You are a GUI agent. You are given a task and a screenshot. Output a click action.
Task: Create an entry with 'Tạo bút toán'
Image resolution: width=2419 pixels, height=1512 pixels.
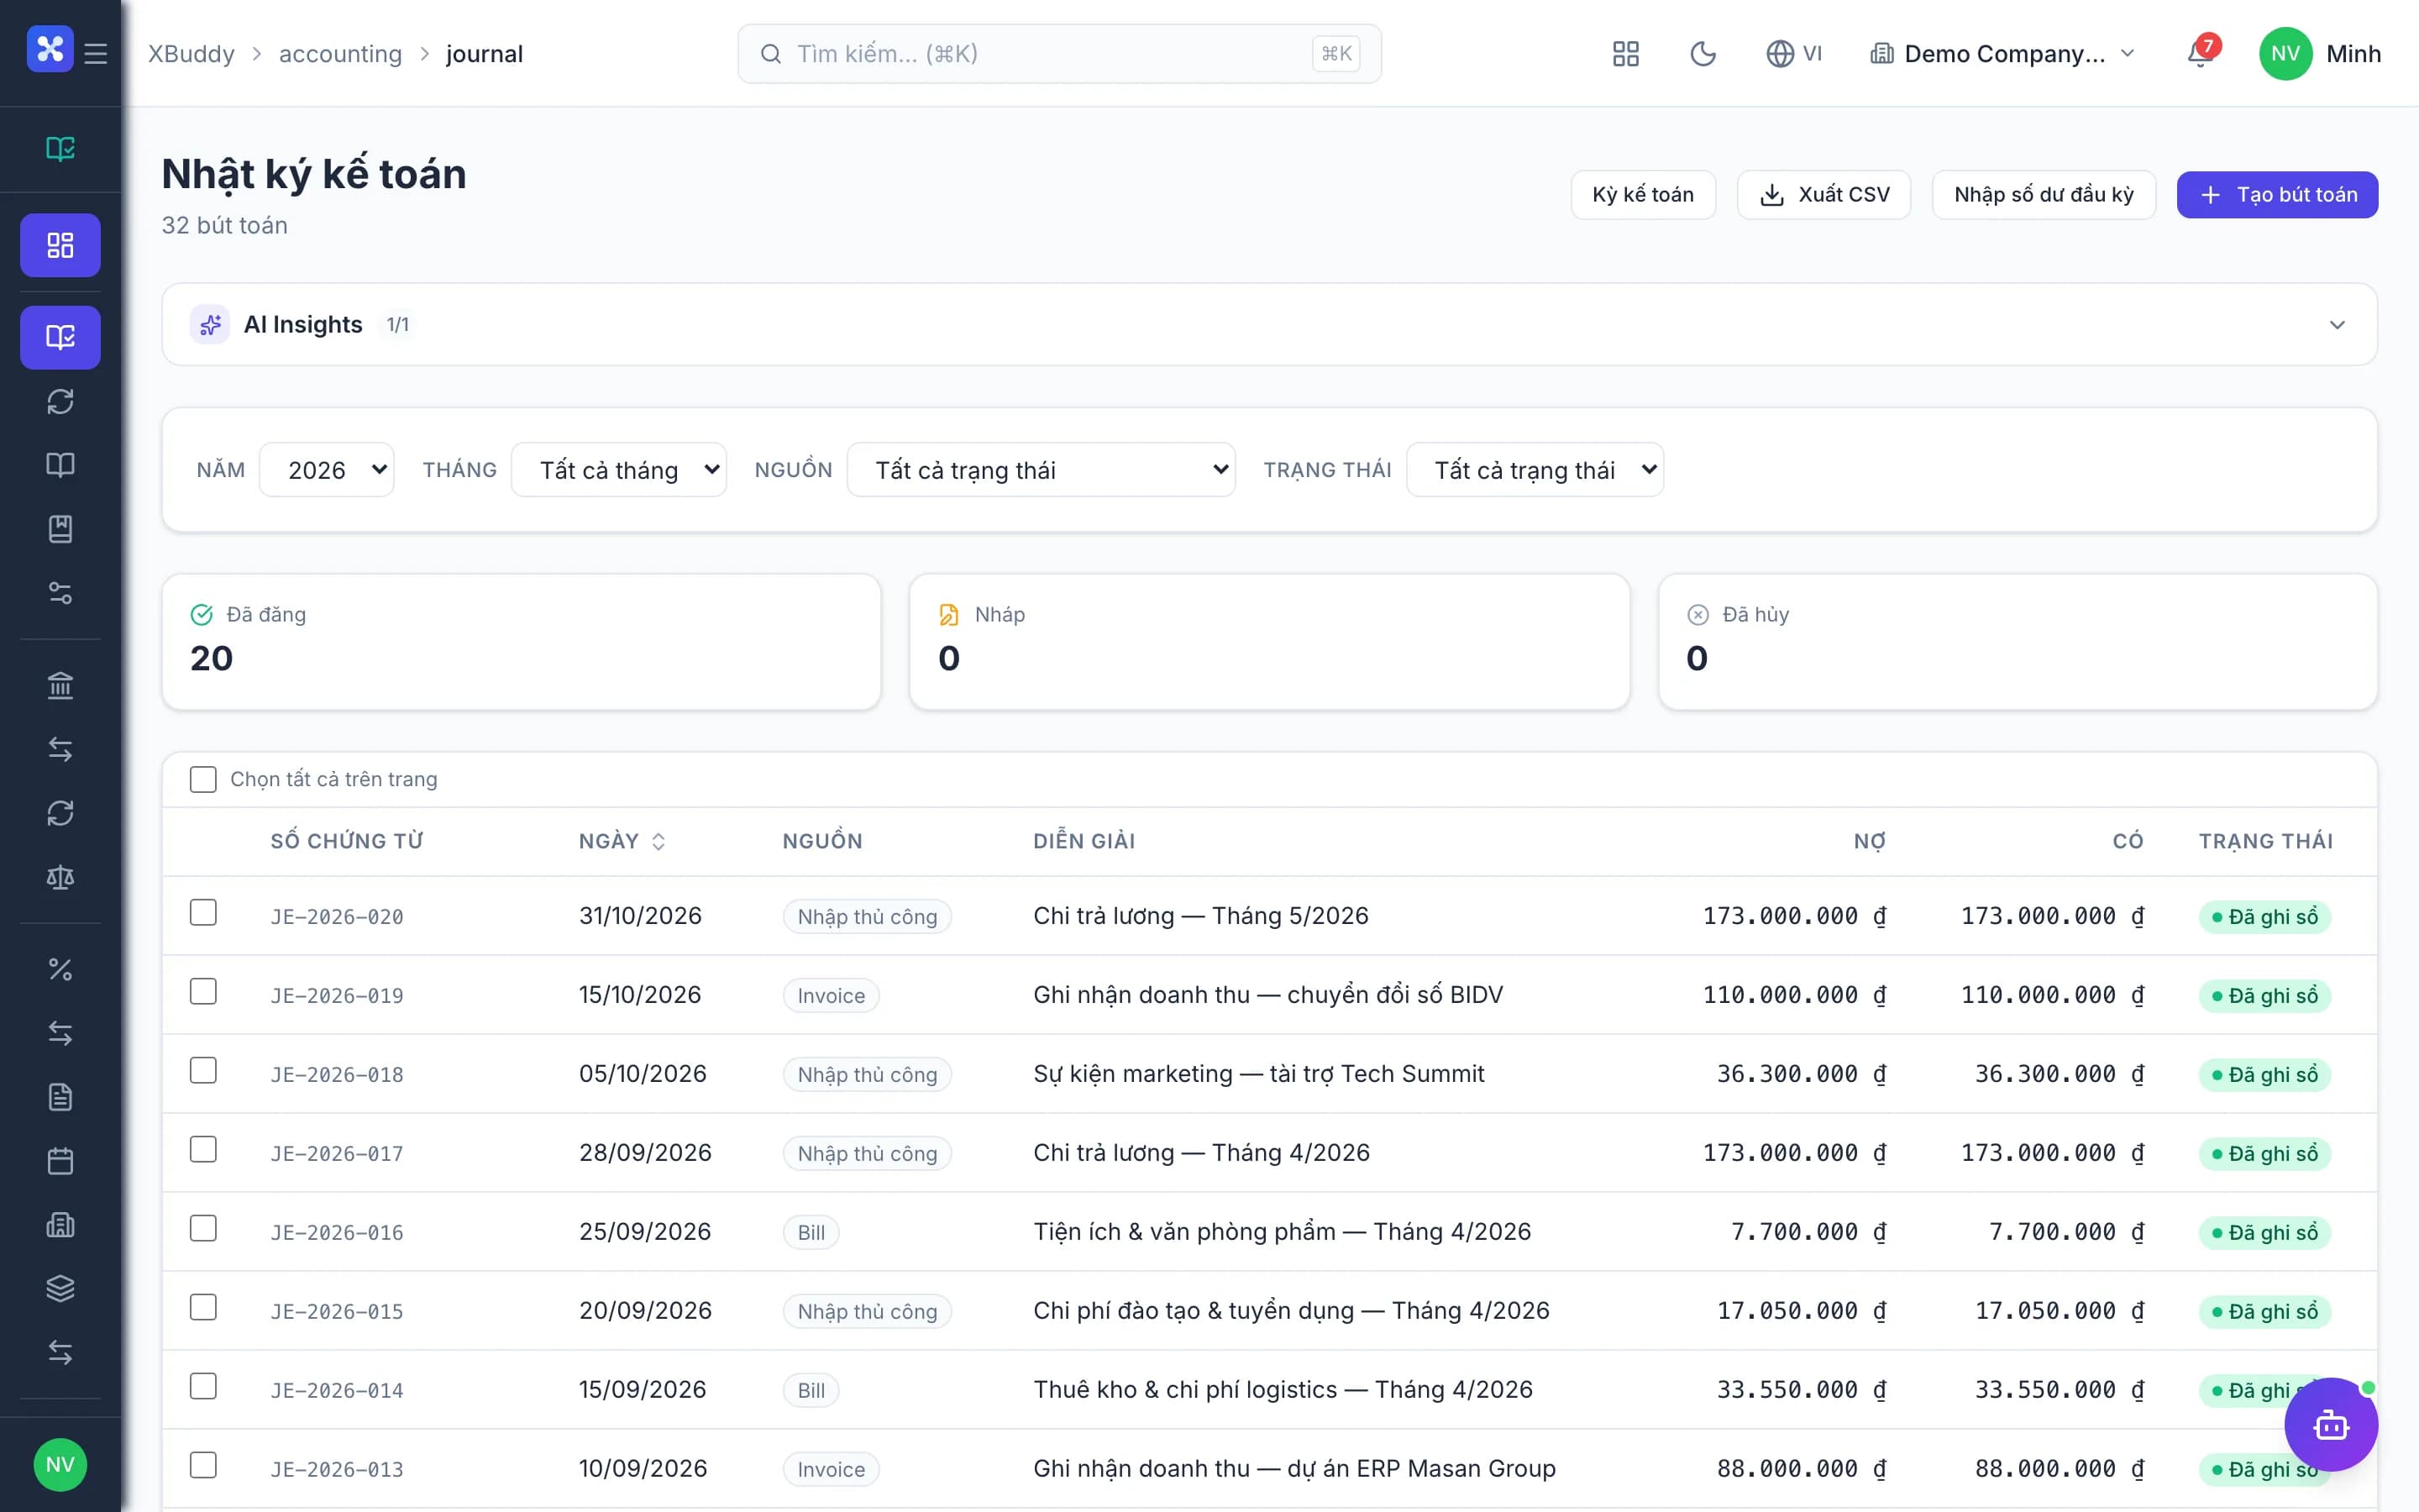coord(2277,195)
